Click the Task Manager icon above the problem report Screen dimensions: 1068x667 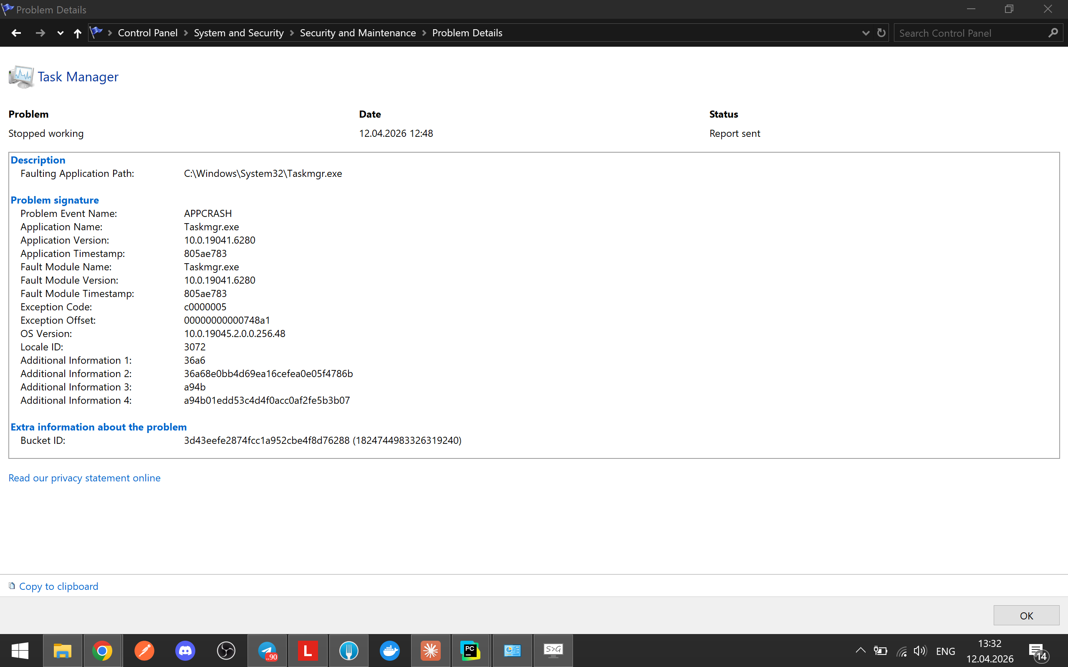21,77
